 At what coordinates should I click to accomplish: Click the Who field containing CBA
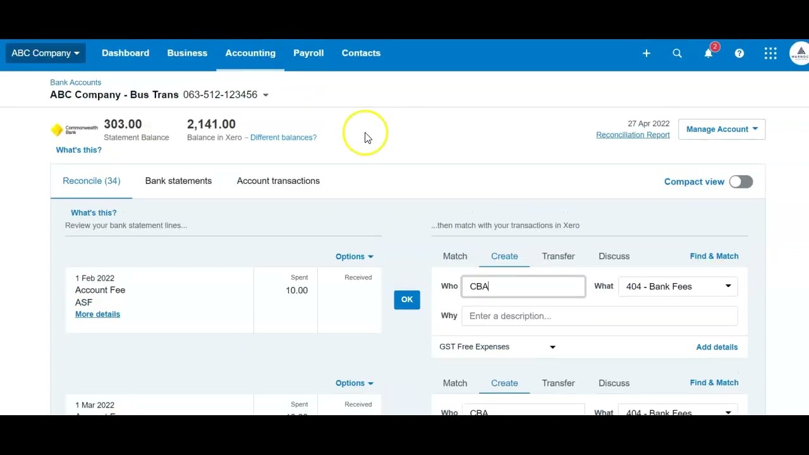523,286
